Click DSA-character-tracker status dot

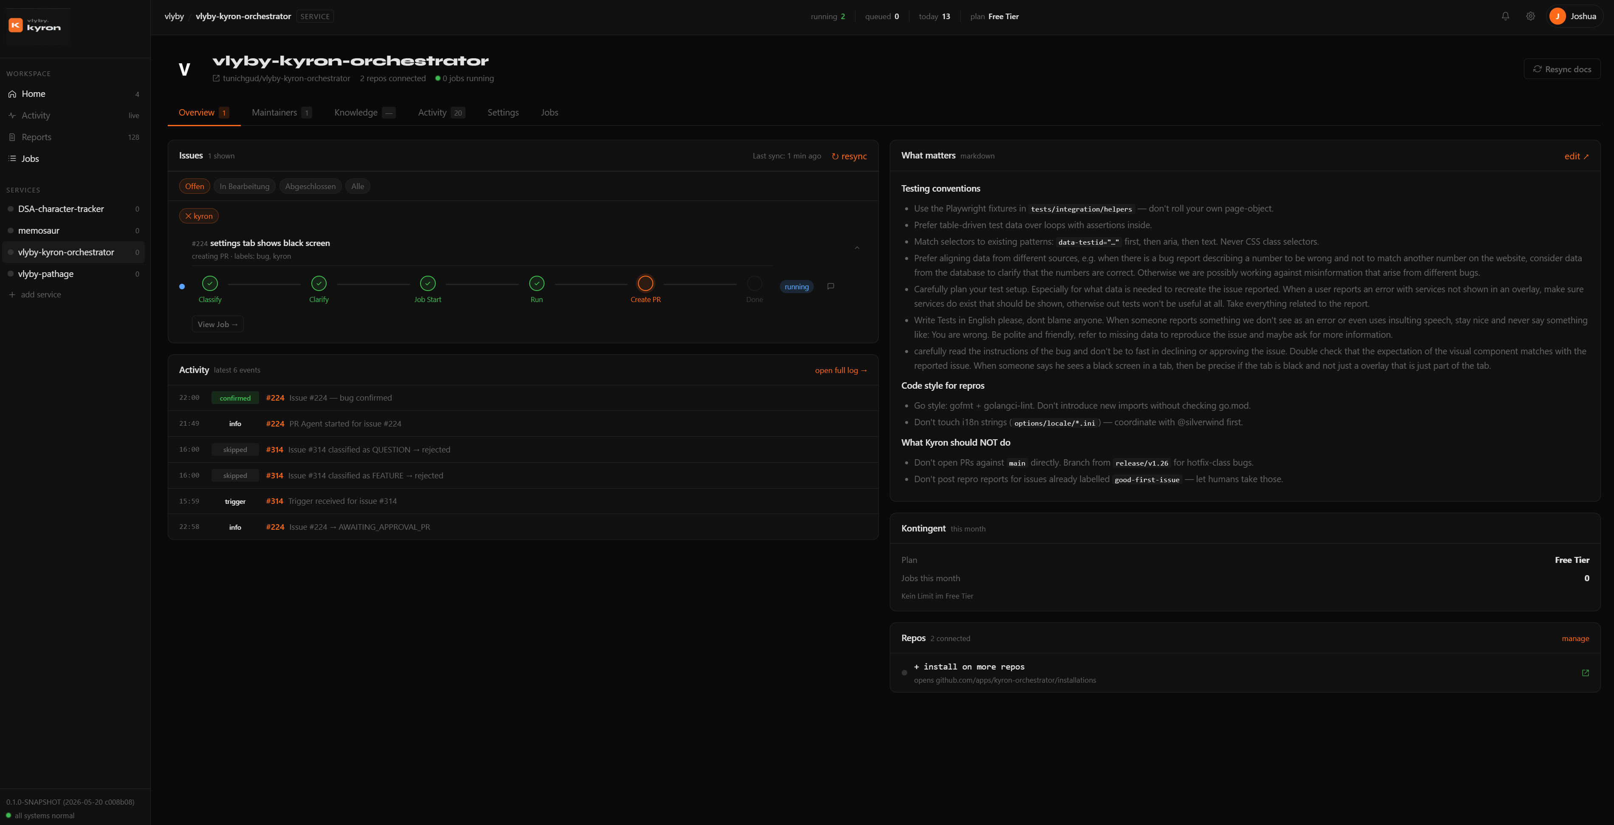(x=11, y=209)
